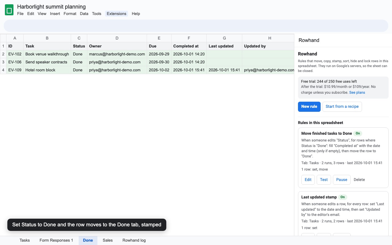Click the Book venue walkthrough cell
This screenshot has width=392, height=245.
point(47,54)
